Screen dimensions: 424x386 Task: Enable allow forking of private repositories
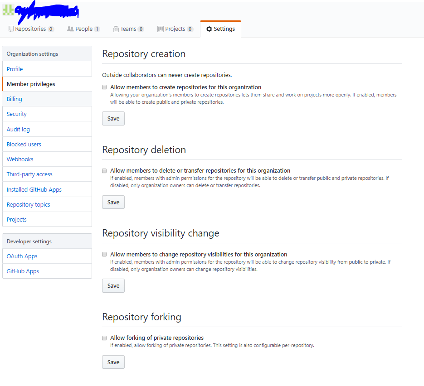point(104,338)
